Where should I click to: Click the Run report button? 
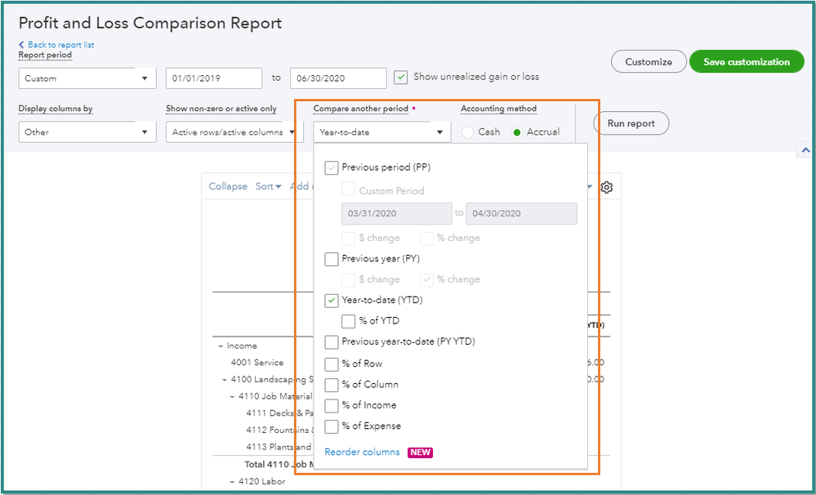point(631,123)
